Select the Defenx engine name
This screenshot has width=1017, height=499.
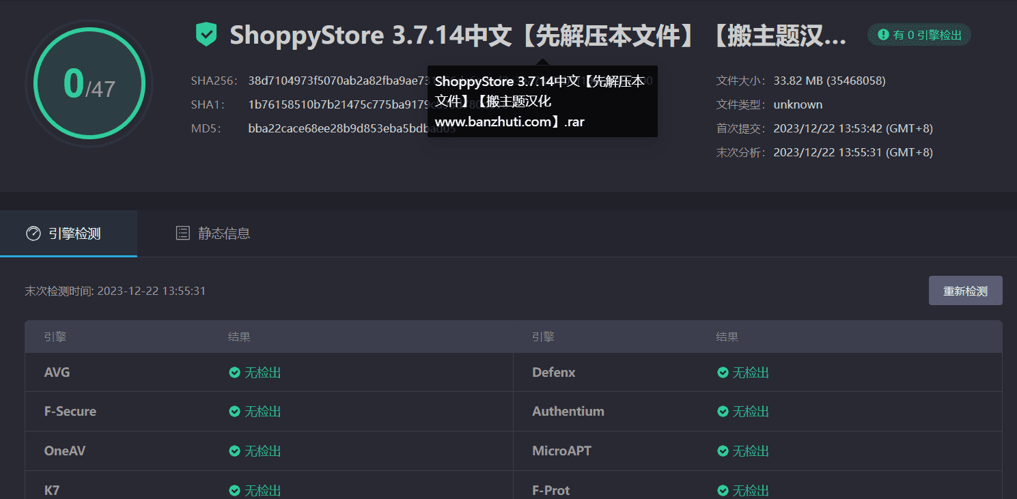point(554,373)
